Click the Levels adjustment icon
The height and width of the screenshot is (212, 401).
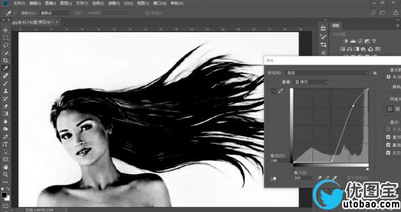353,41
